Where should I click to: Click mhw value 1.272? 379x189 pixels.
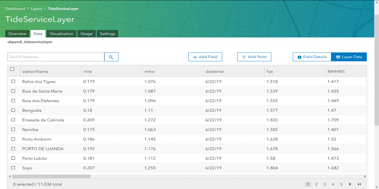coord(150,120)
